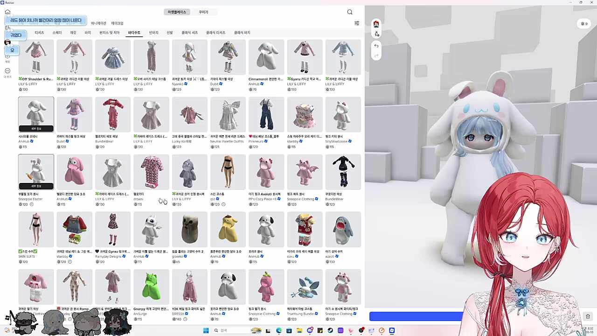This screenshot has width=597, height=336.
Task: Open the 애니메이션 category
Action: pos(98,23)
